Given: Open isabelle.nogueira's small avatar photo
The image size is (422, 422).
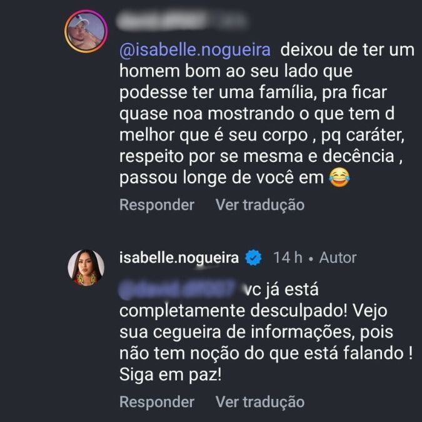Looking at the screenshot, I should [x=86, y=267].
